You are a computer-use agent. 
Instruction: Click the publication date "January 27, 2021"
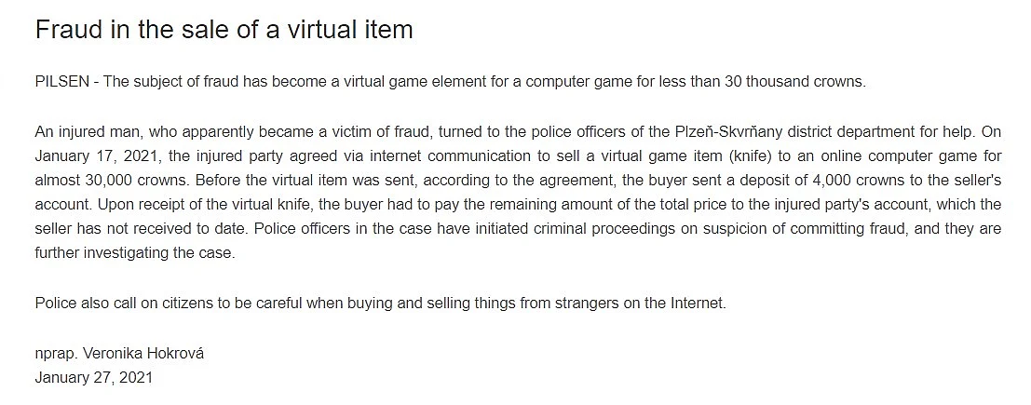tap(94, 377)
